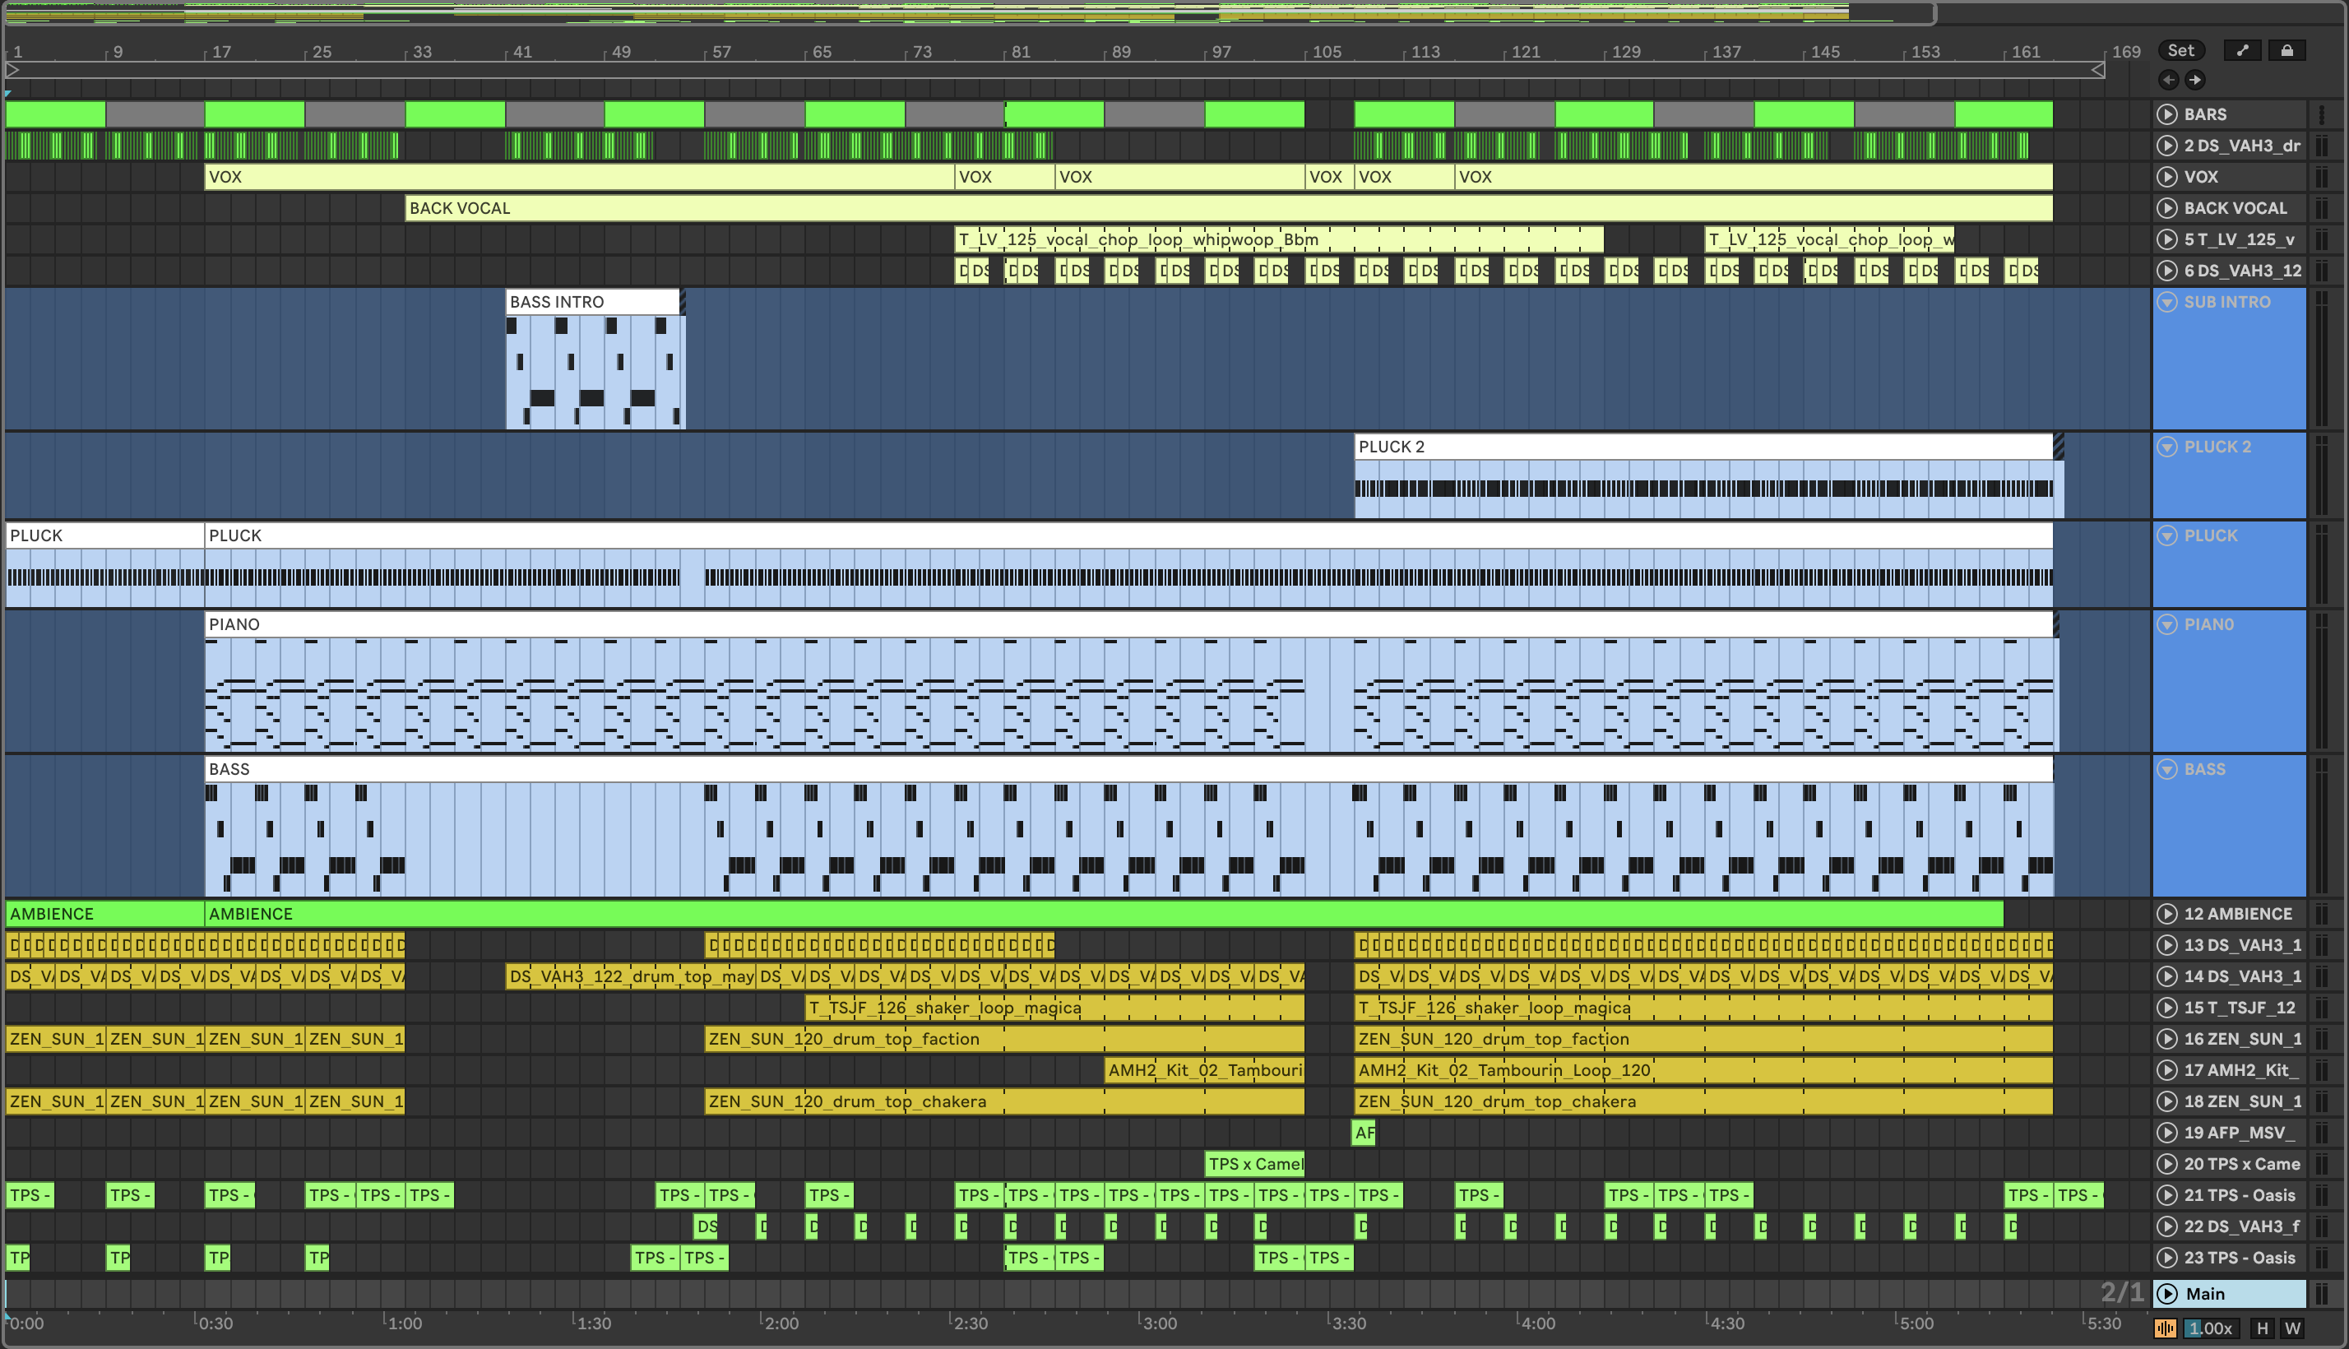Collapse the SUB INTRO track fold arrow

coord(2166,302)
